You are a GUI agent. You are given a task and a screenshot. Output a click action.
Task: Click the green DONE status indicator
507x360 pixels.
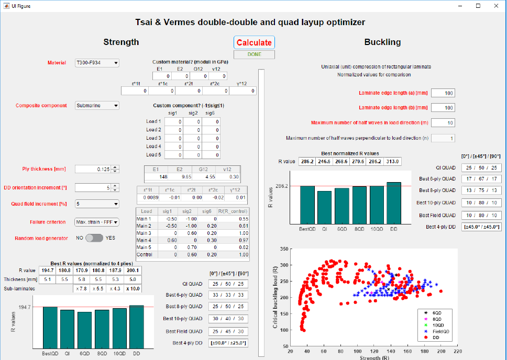click(x=254, y=54)
